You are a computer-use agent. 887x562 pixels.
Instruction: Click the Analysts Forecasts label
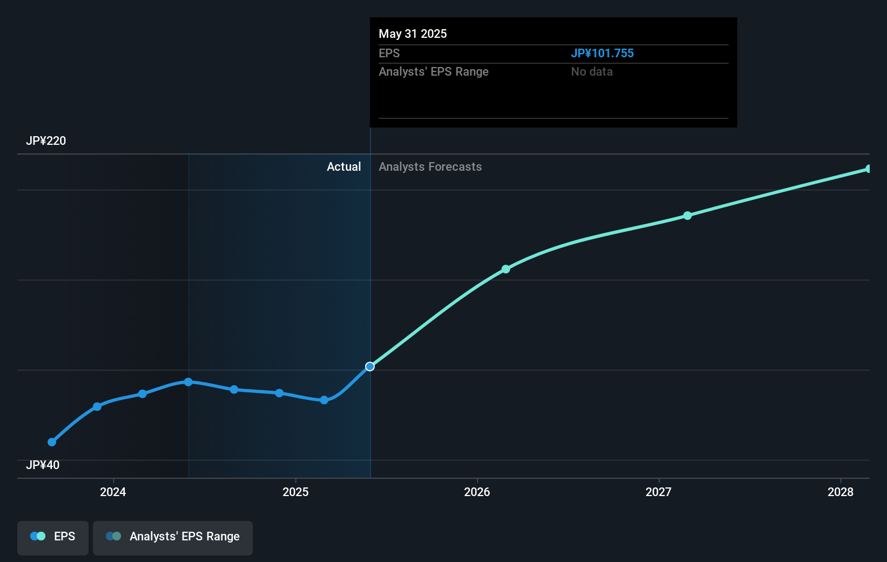coord(430,167)
